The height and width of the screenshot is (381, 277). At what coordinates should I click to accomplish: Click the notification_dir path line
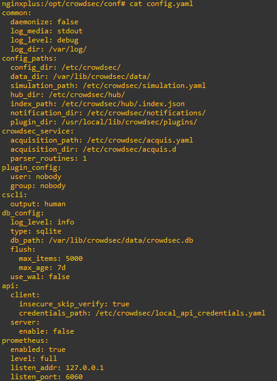pyautogui.click(x=108, y=113)
